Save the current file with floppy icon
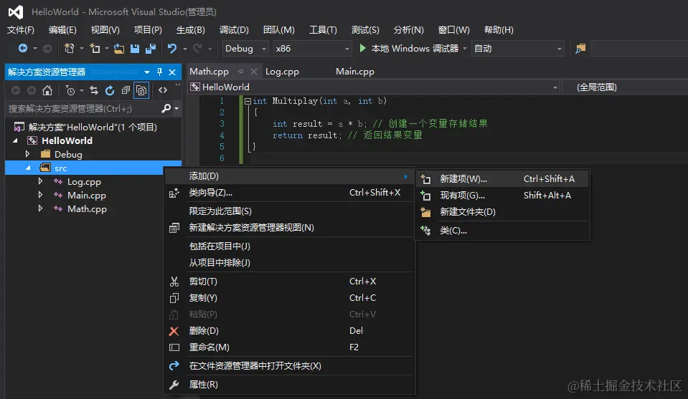Viewport: 688px width, 399px height. 135,48
